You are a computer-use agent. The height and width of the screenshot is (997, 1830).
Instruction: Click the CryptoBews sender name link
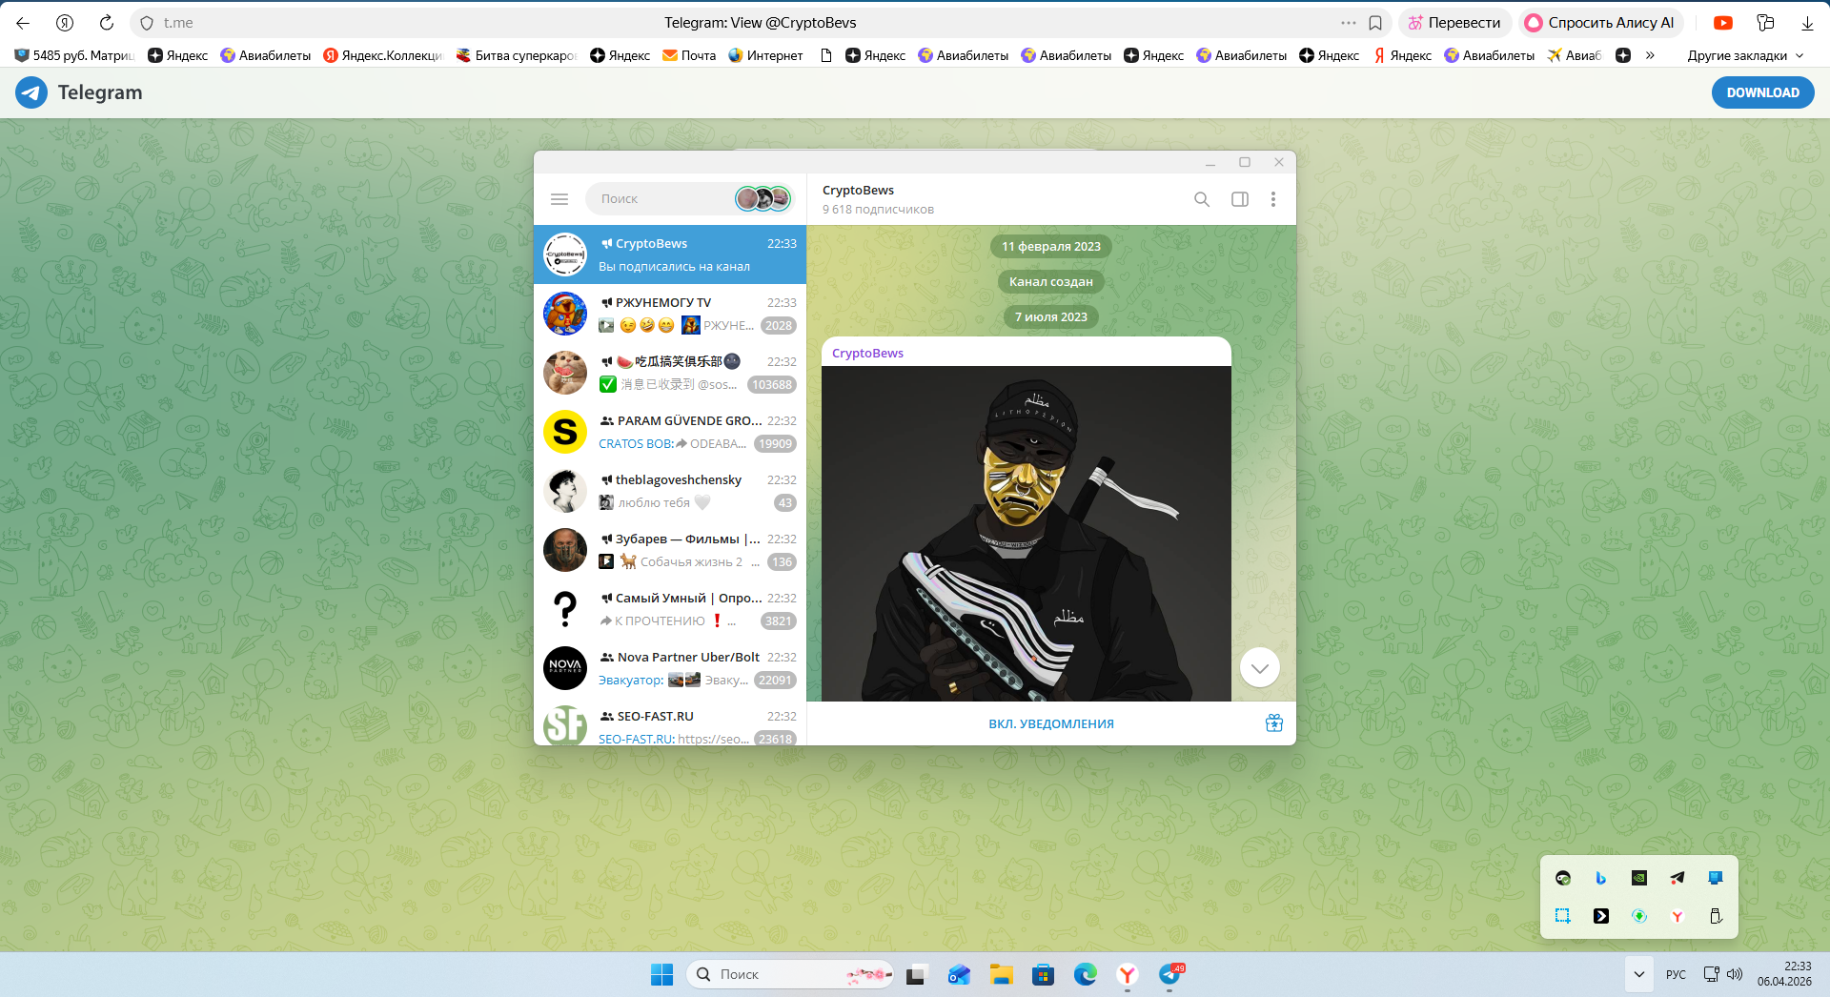(867, 354)
